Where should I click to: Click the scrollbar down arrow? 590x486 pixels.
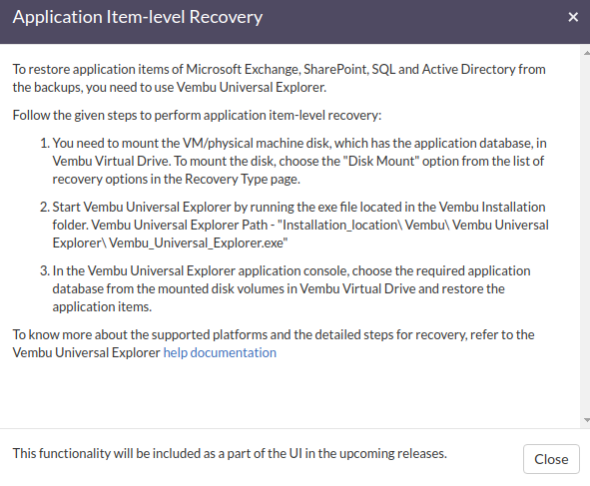coord(586,420)
